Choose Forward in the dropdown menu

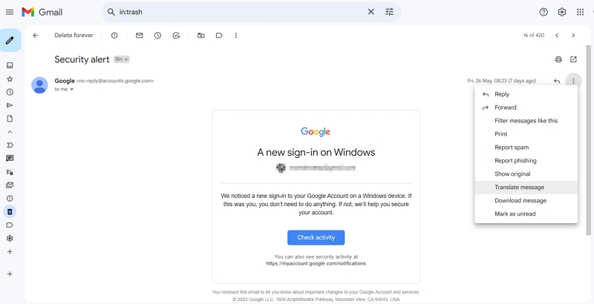[526, 108]
